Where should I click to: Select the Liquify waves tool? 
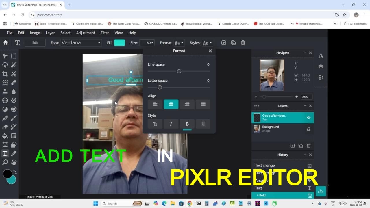pyautogui.click(x=5, y=83)
